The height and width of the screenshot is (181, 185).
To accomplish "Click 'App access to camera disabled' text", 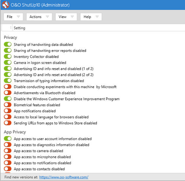I will [x=39, y=151].
